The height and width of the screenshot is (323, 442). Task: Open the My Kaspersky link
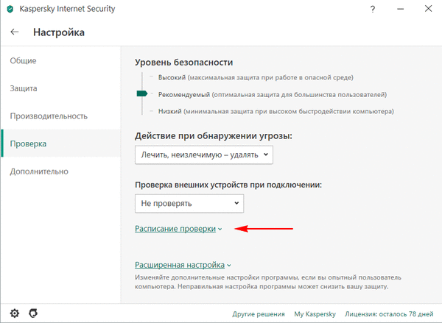point(315,313)
